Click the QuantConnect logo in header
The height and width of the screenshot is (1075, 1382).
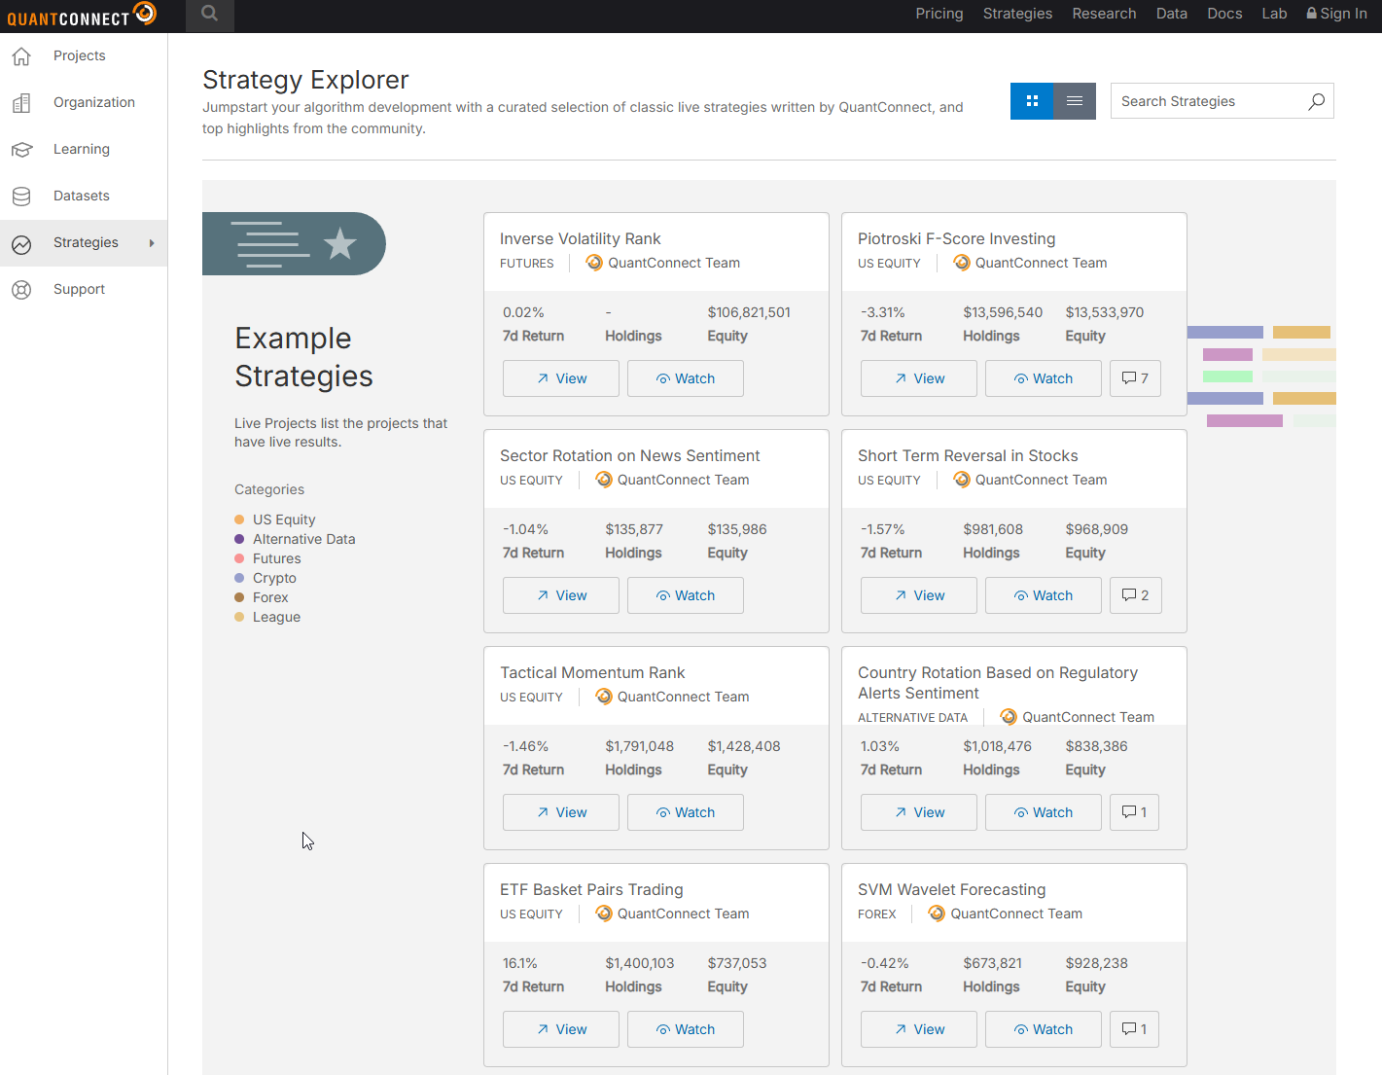tap(82, 16)
